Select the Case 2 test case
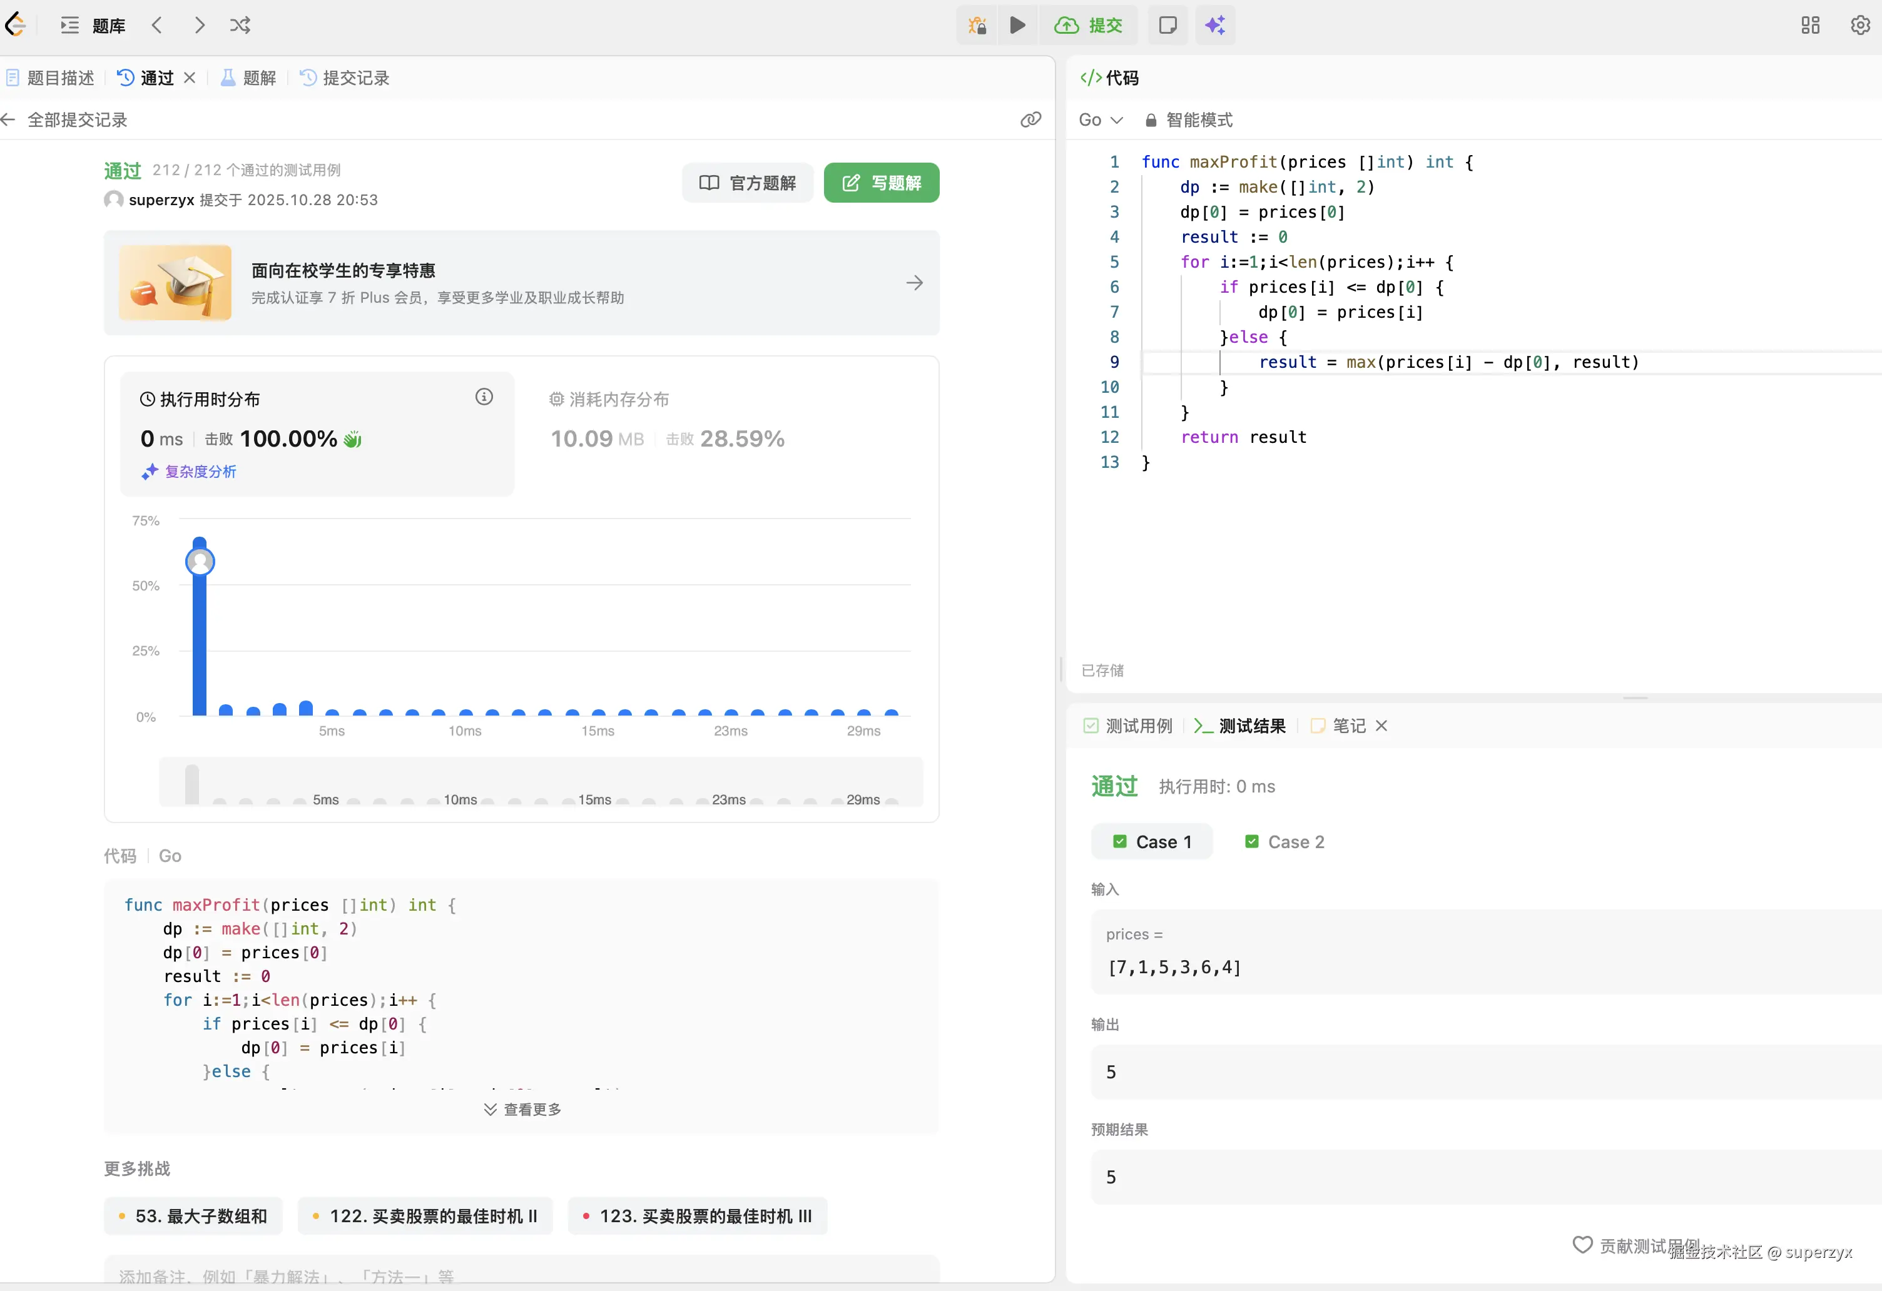Image resolution: width=1882 pixels, height=1291 pixels. click(1284, 842)
